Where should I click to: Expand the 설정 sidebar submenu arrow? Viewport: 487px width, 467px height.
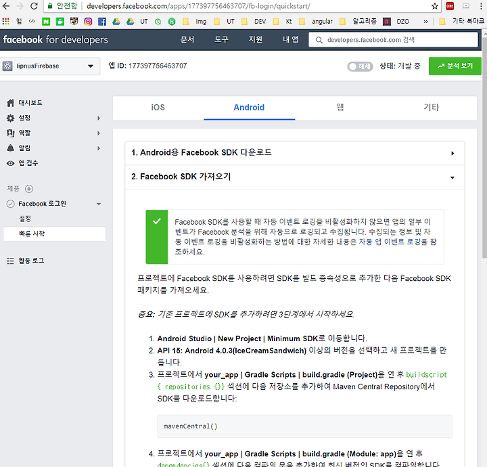tap(99, 118)
